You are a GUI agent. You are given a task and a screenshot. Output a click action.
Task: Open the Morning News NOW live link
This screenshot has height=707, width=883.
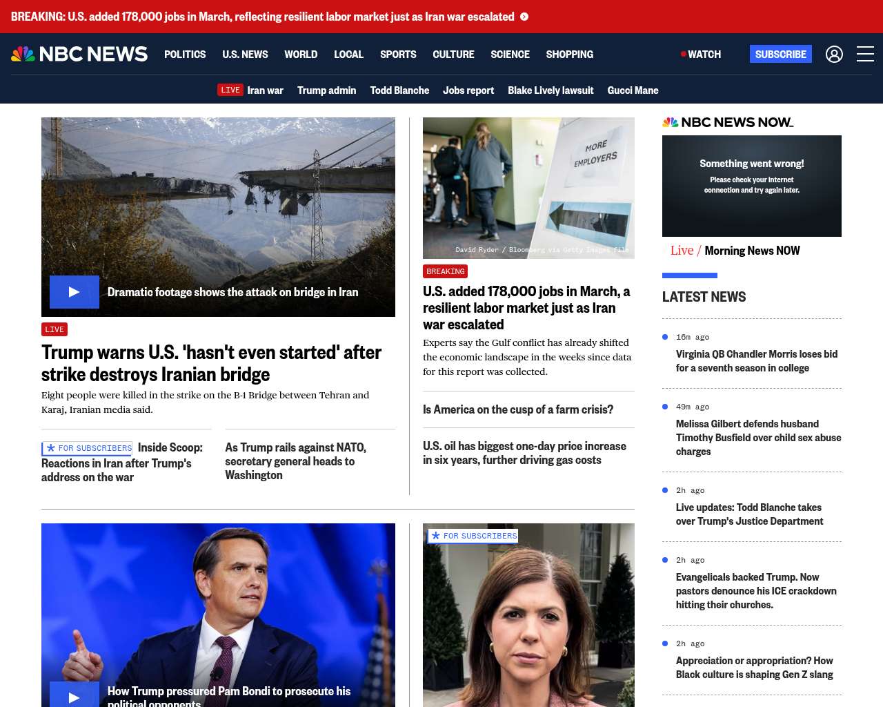click(x=752, y=251)
